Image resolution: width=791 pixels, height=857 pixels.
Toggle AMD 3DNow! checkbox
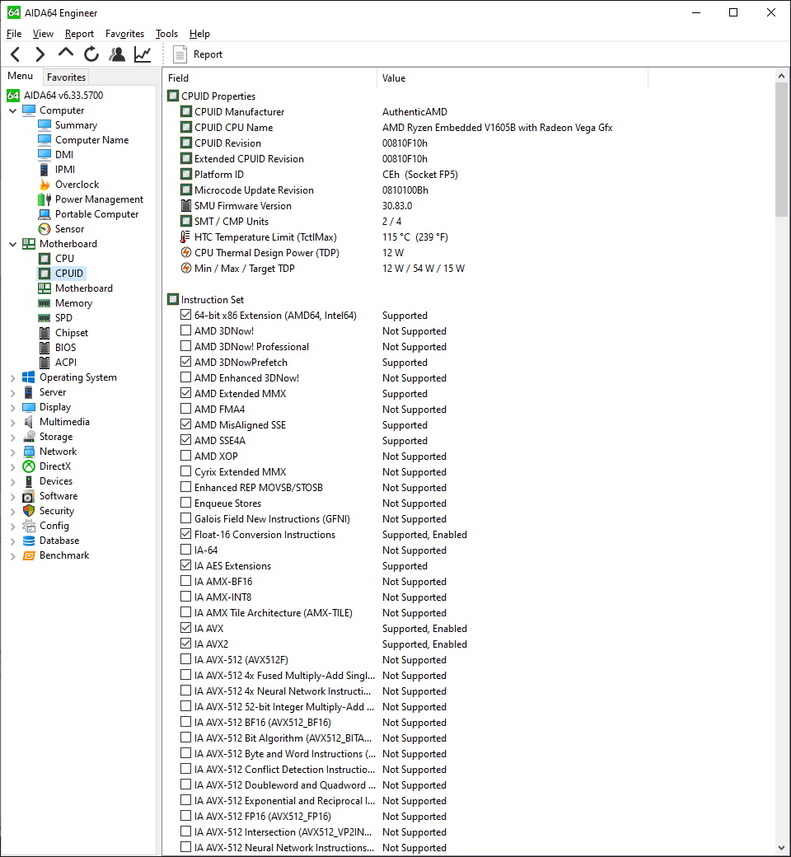point(186,330)
